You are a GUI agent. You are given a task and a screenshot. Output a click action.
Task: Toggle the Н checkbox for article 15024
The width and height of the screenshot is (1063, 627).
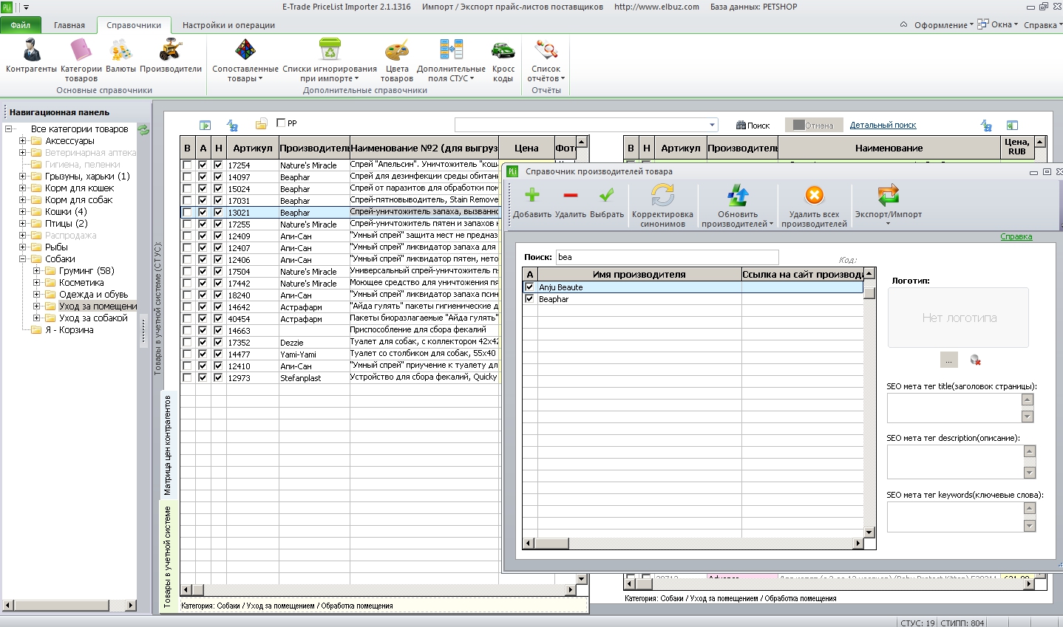click(x=218, y=189)
